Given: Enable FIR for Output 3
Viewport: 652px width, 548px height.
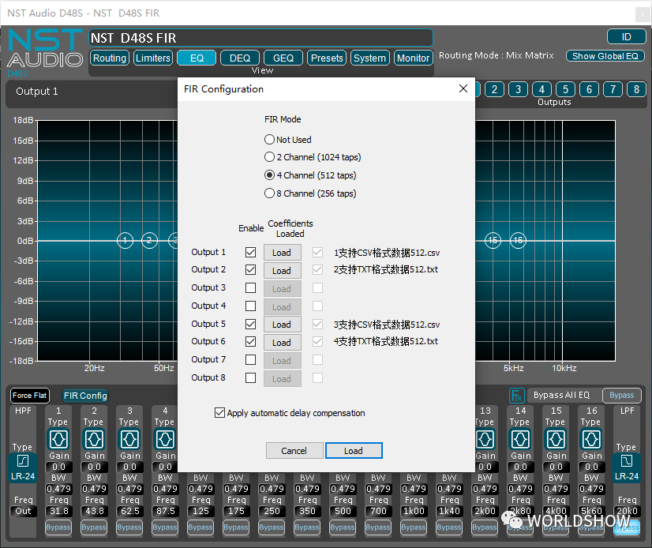Looking at the screenshot, I should coord(251,288).
